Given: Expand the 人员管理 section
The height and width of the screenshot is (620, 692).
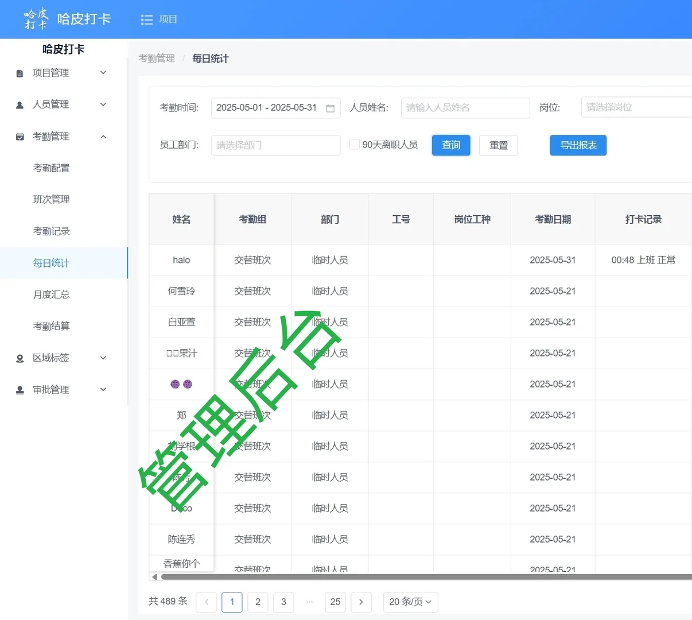Looking at the screenshot, I should pyautogui.click(x=103, y=104).
